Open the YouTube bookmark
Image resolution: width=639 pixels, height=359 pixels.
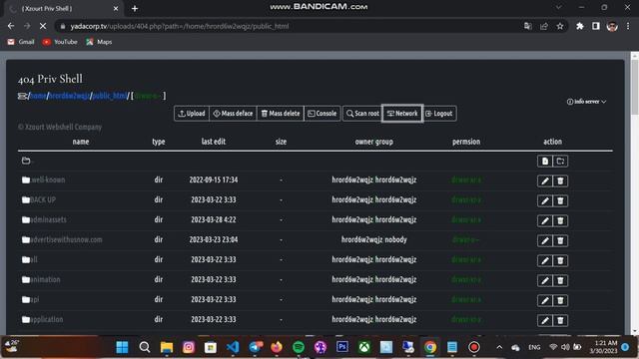pos(60,42)
